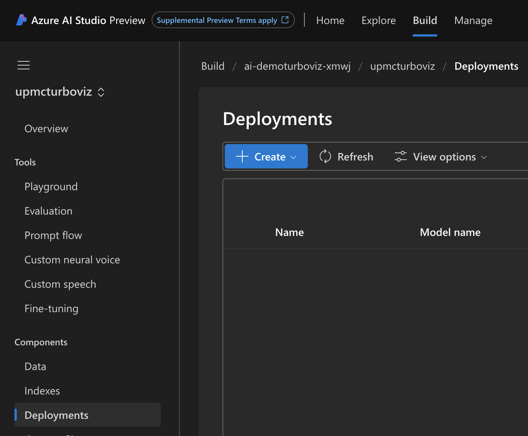
Task: Open the Create dropdown chevron
Action: tap(293, 157)
